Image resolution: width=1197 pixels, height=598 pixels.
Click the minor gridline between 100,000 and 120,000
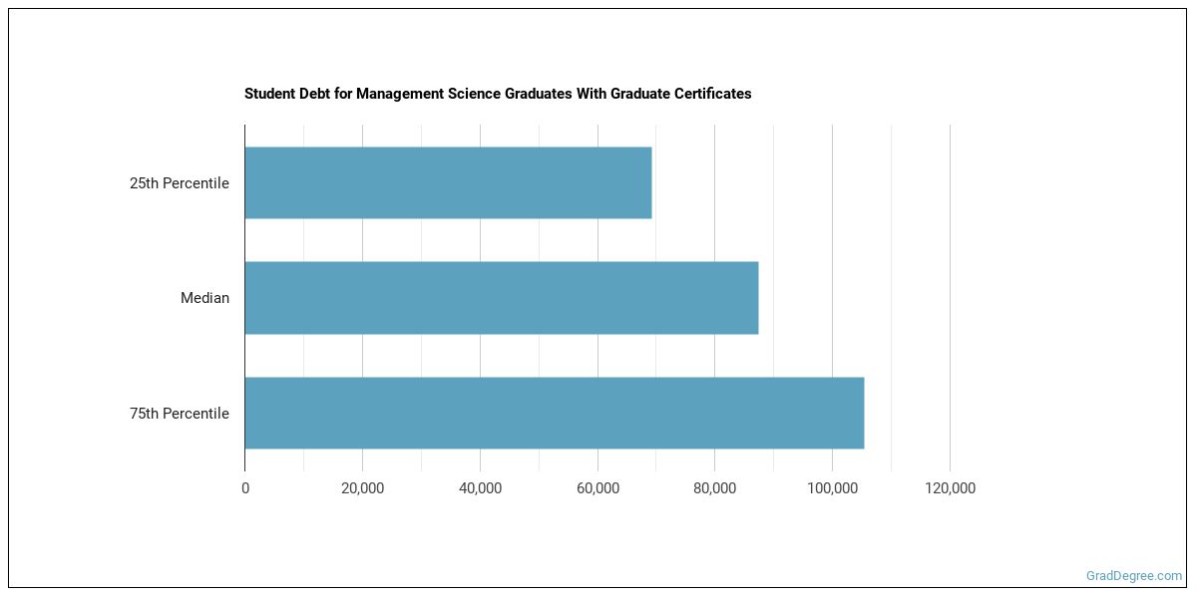point(891,299)
